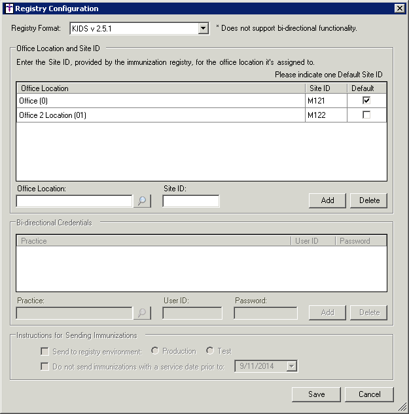Select the Office 2 Location (01) row
Viewport: 409px width, 414px height.
pos(160,115)
